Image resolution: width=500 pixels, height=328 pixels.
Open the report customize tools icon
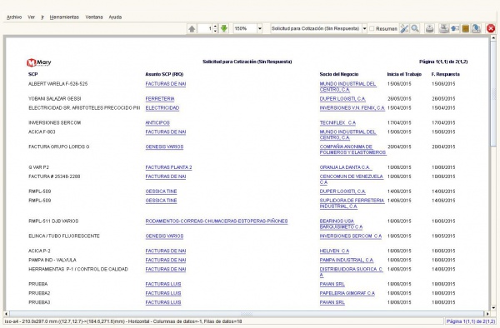(x=404, y=28)
